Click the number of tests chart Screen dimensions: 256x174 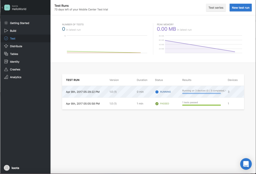(x=105, y=44)
